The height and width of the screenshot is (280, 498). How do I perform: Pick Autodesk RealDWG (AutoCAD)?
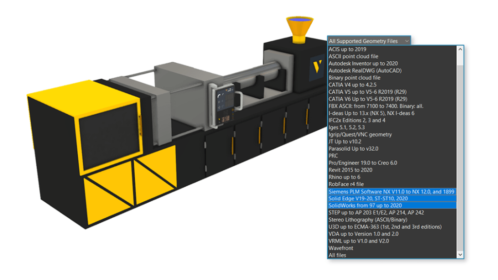pos(392,70)
